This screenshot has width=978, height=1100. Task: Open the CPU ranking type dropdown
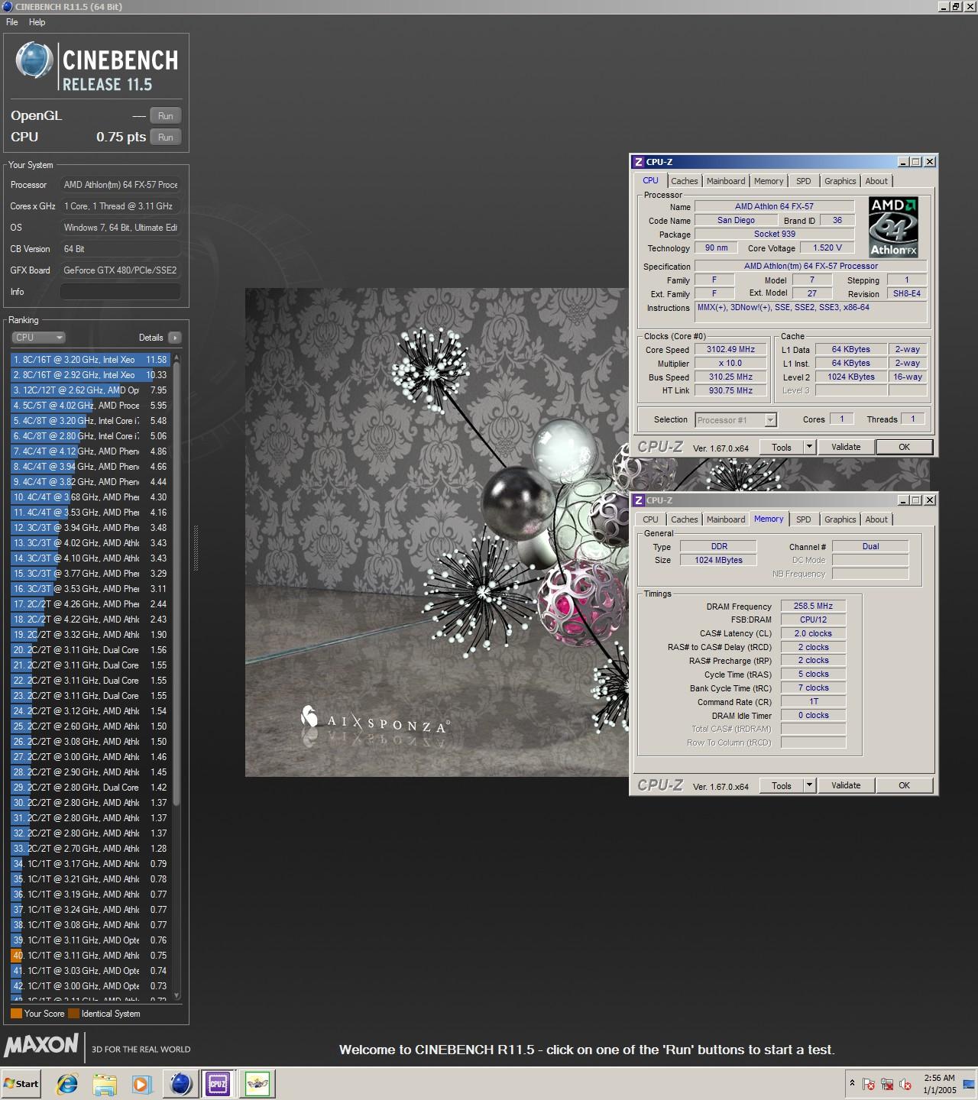[x=38, y=337]
